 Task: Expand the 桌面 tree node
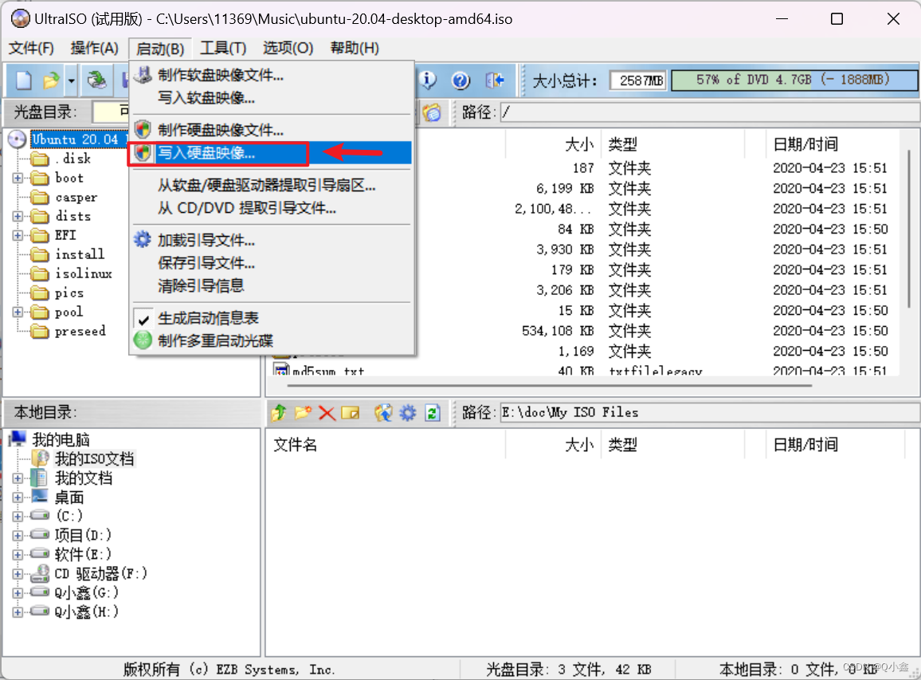(x=18, y=497)
